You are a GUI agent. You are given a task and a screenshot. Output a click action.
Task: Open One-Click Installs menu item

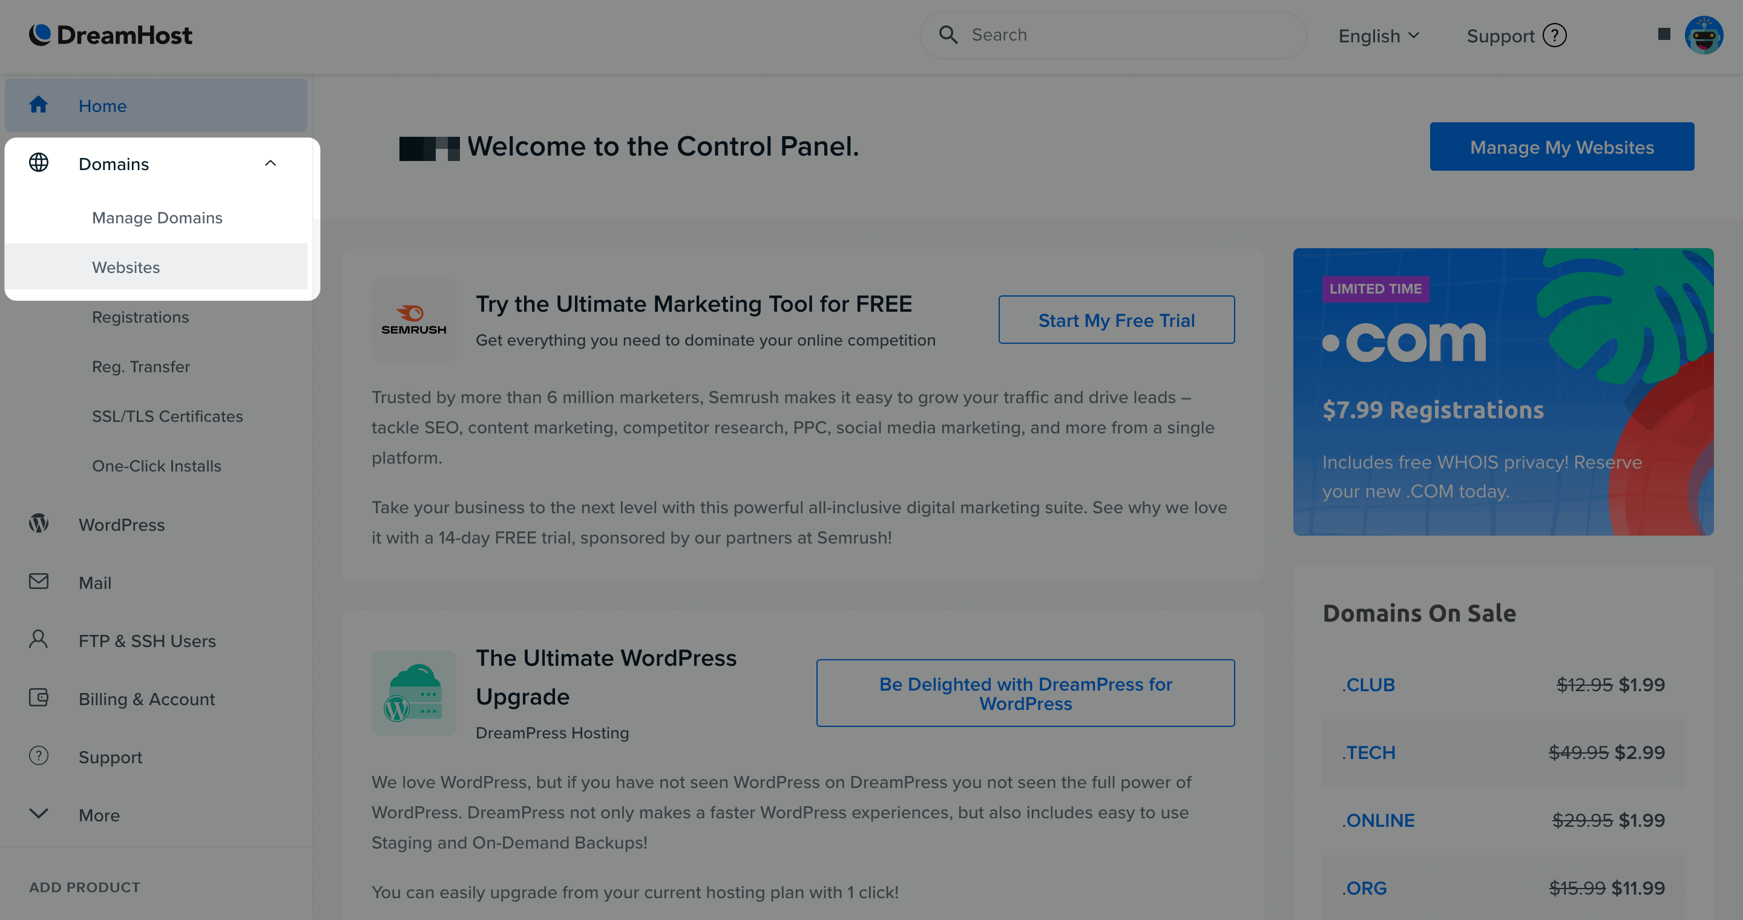pyautogui.click(x=156, y=466)
